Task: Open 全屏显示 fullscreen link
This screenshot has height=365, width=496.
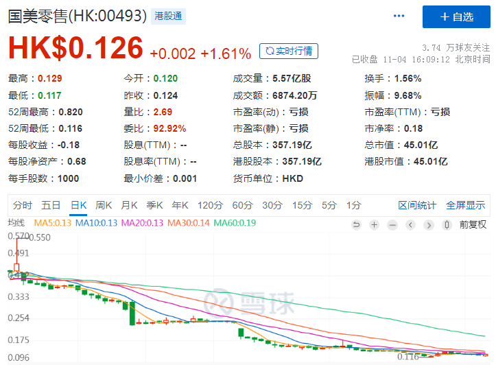Action: pos(465,205)
